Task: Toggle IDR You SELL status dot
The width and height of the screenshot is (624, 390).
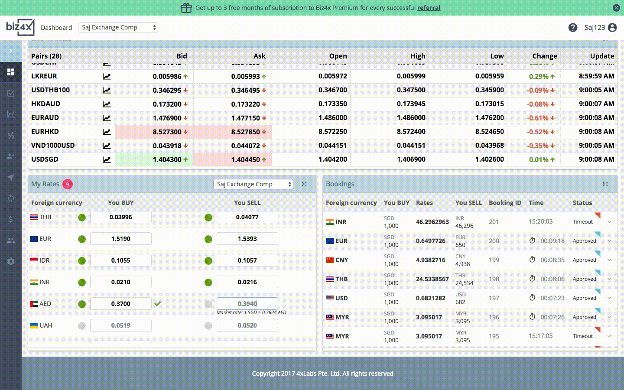Action: click(x=208, y=261)
